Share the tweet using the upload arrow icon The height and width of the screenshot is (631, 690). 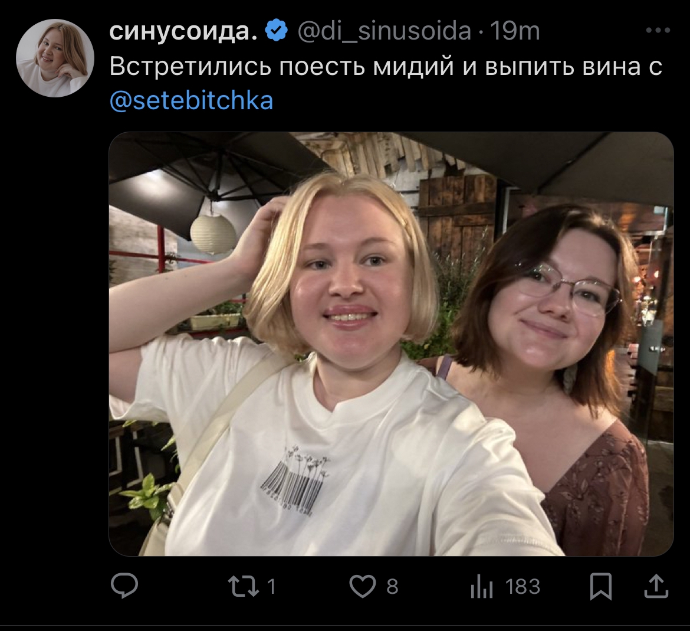coord(656,586)
